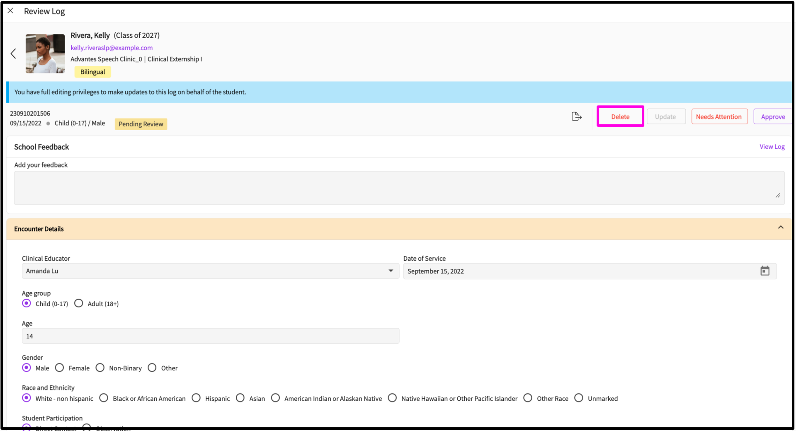Viewport: 796px width, 431px height.
Task: Open the View Log link
Action: click(x=772, y=147)
